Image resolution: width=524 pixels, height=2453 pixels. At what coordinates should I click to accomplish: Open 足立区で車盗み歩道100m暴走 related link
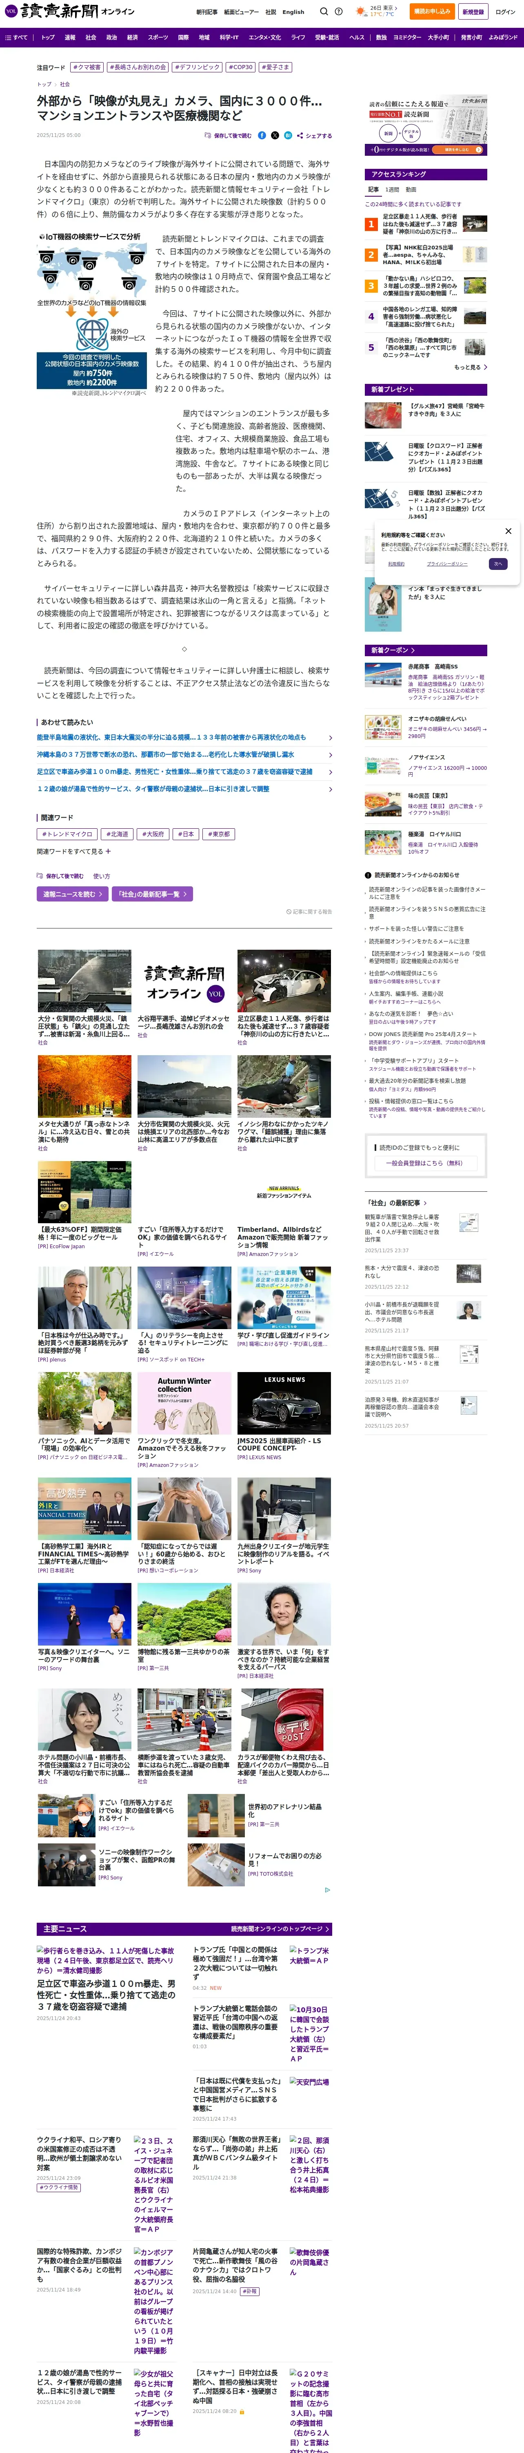175,771
